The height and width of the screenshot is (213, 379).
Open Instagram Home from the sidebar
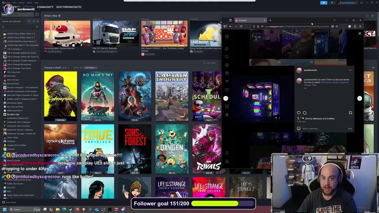pyautogui.click(x=227, y=49)
